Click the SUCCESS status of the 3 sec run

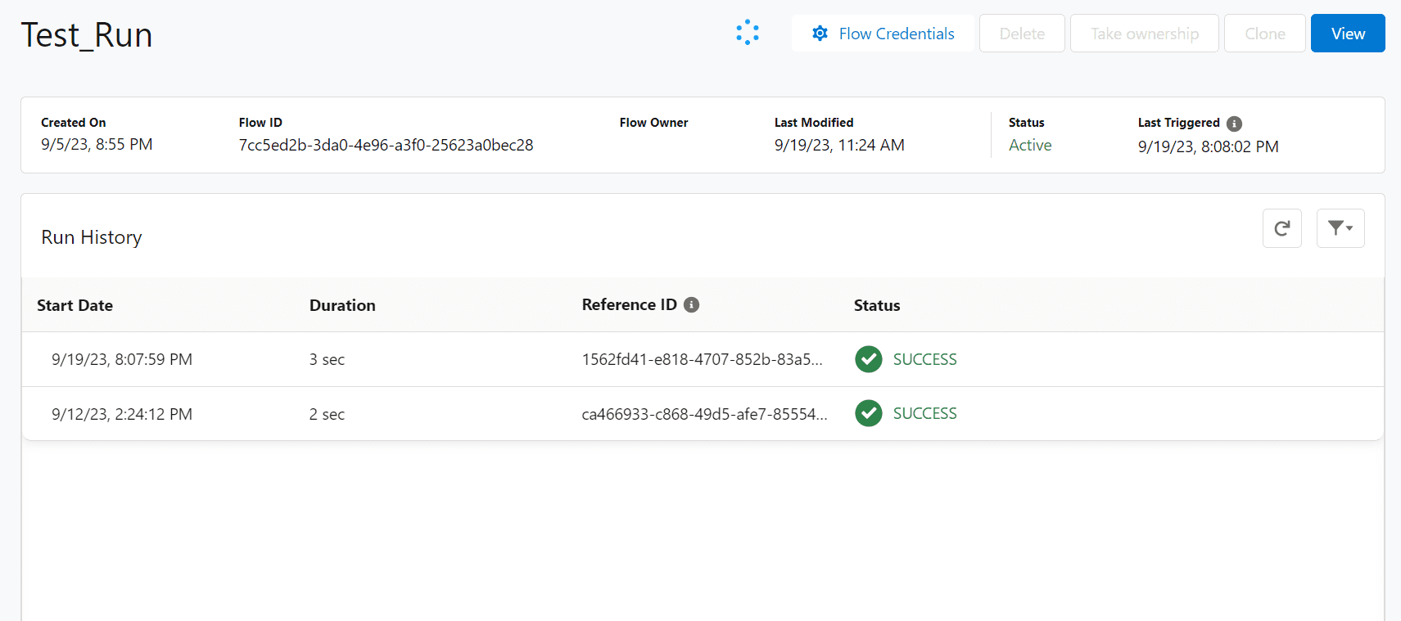point(924,359)
